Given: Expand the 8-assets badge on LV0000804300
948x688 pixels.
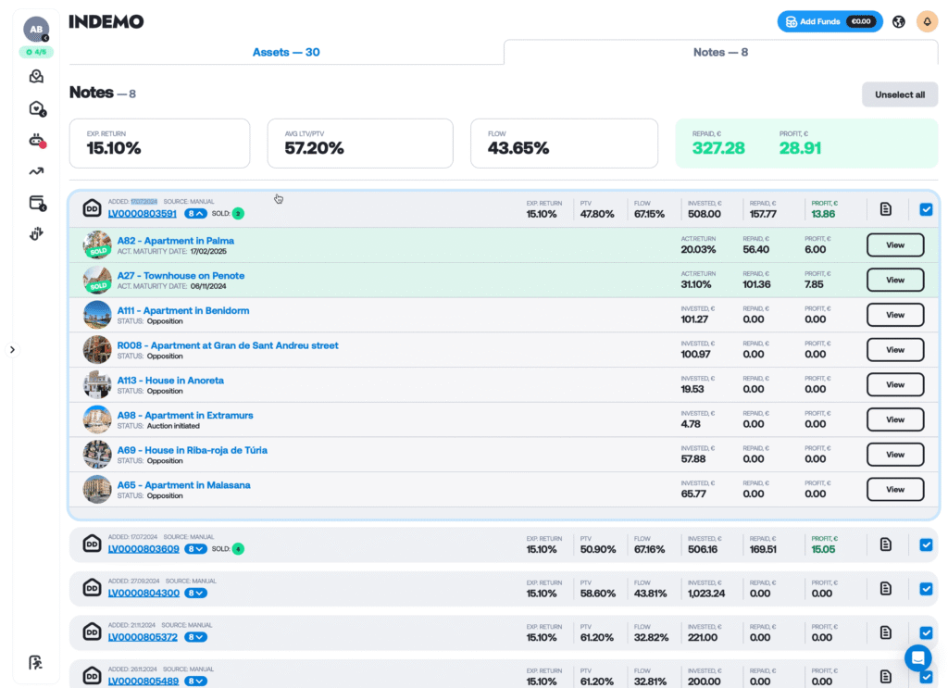Looking at the screenshot, I should pyautogui.click(x=195, y=593).
